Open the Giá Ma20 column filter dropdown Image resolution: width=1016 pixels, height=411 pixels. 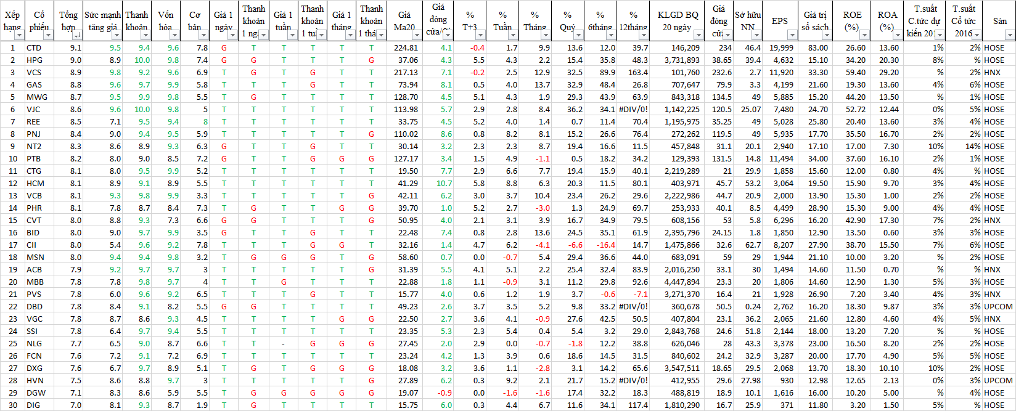(416, 35)
